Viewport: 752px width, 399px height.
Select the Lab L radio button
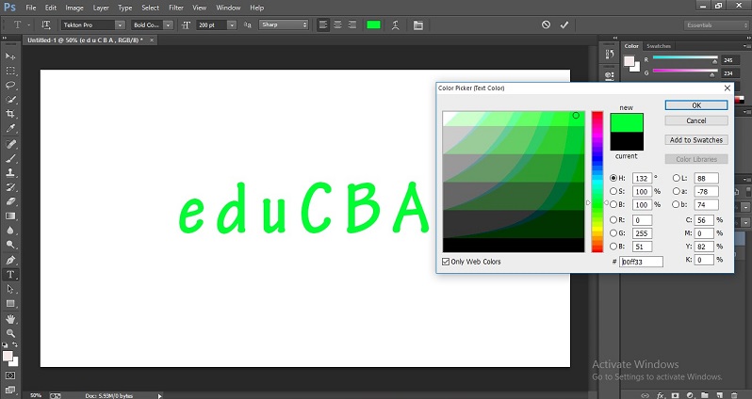676,178
